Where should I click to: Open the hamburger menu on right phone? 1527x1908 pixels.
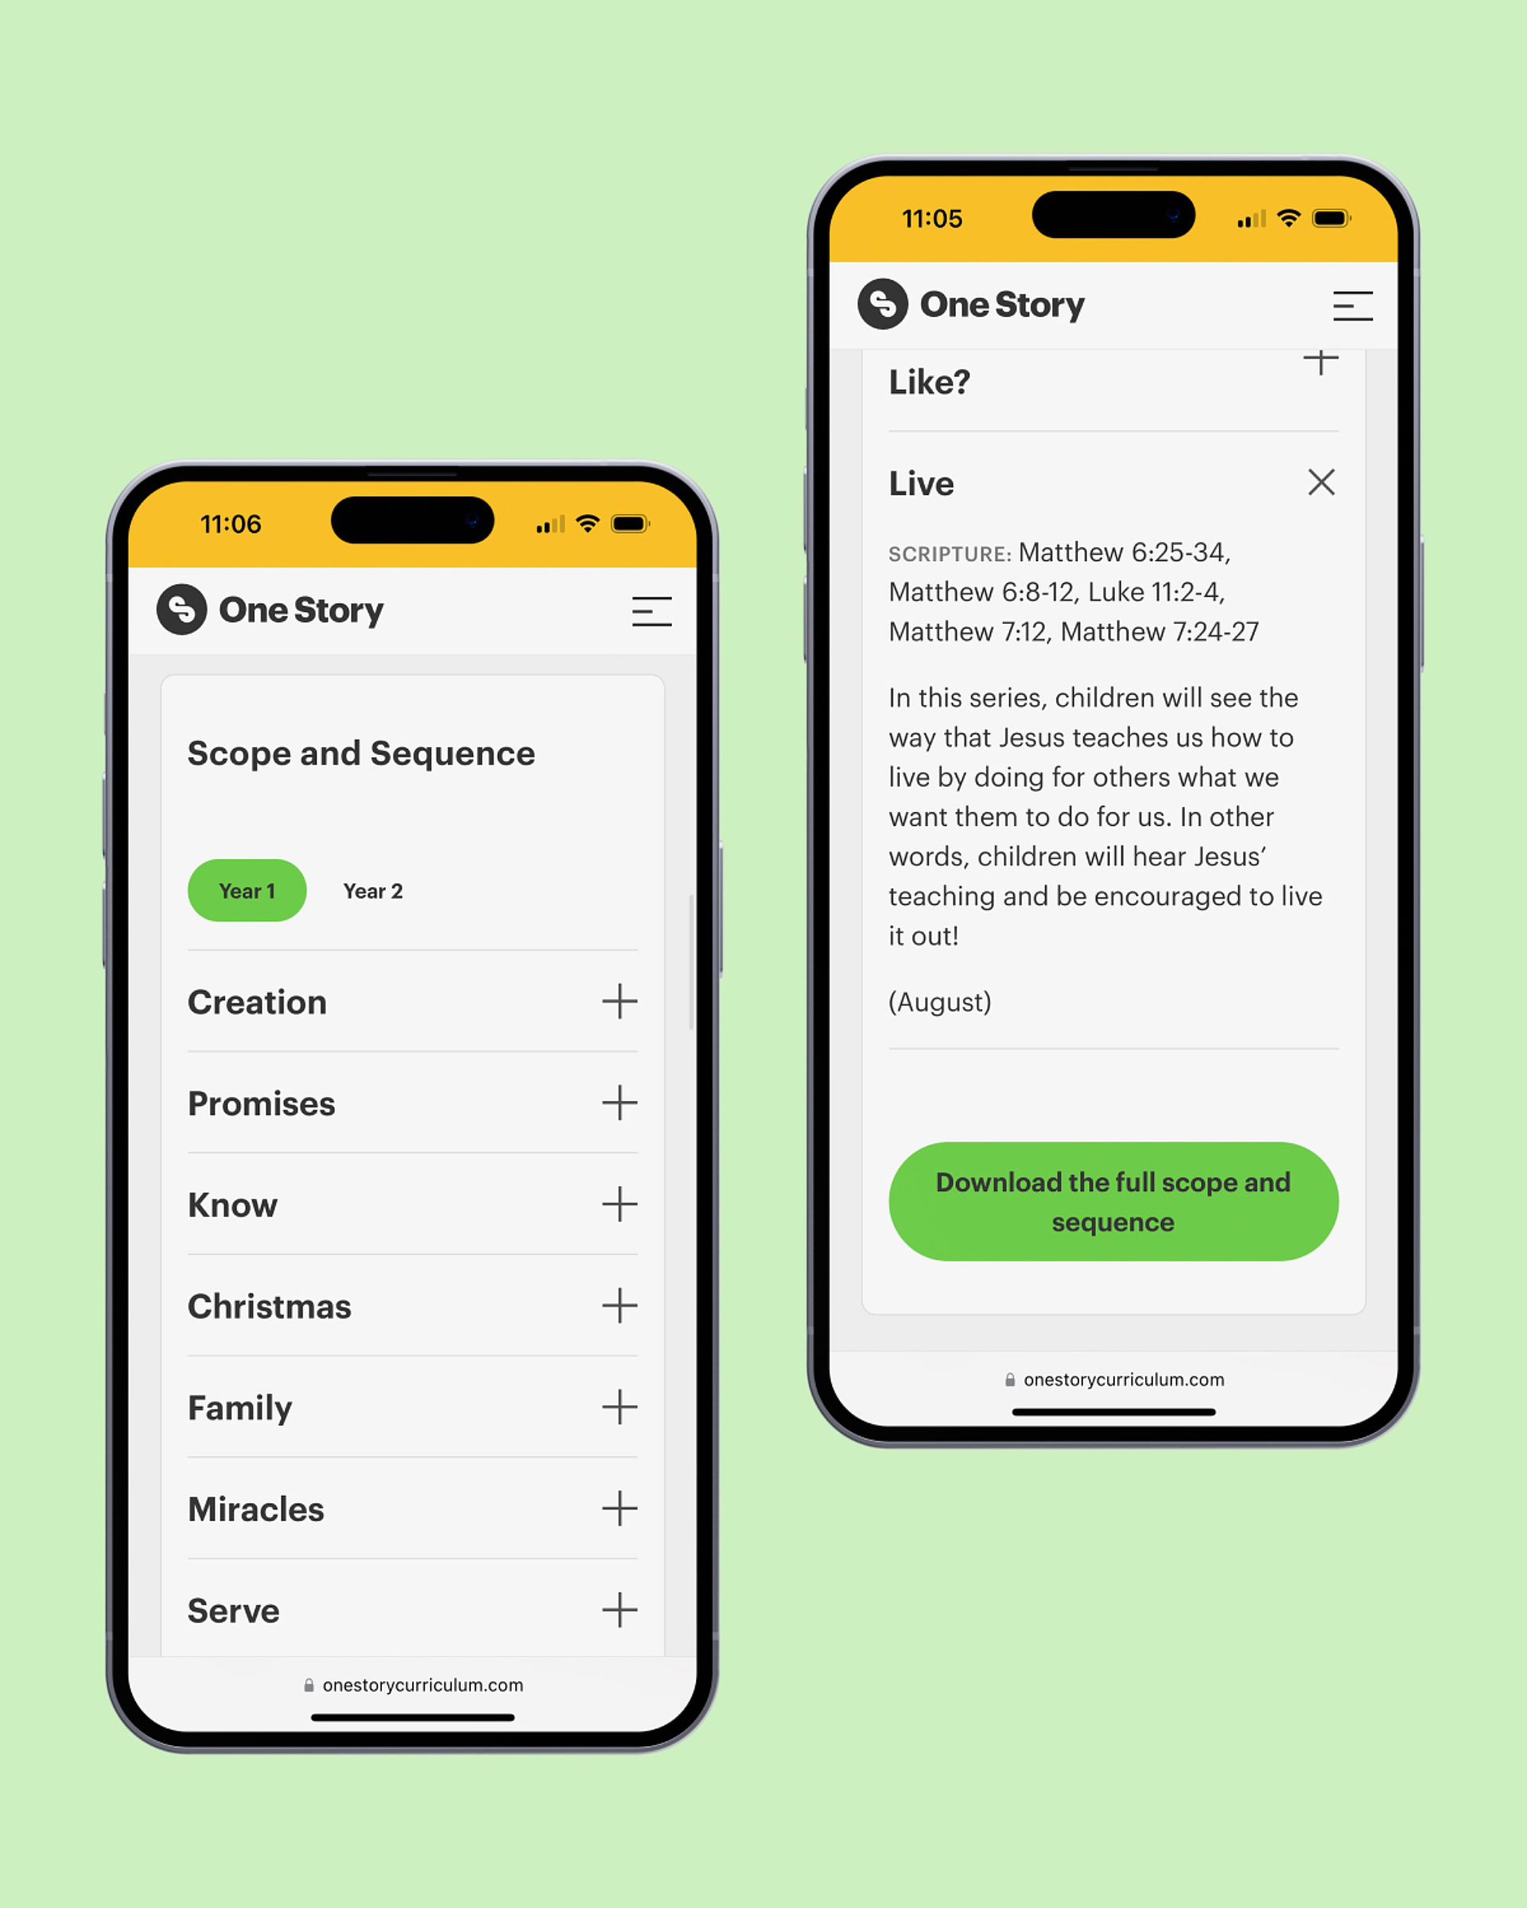coord(1353,306)
